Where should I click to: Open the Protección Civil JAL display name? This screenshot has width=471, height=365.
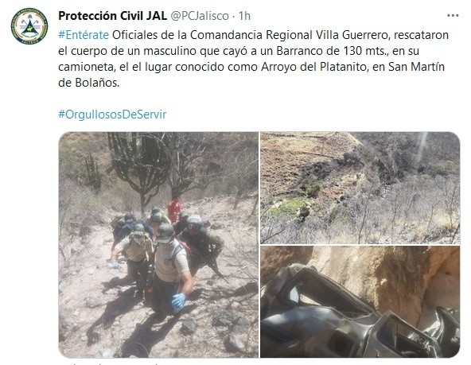click(x=112, y=16)
